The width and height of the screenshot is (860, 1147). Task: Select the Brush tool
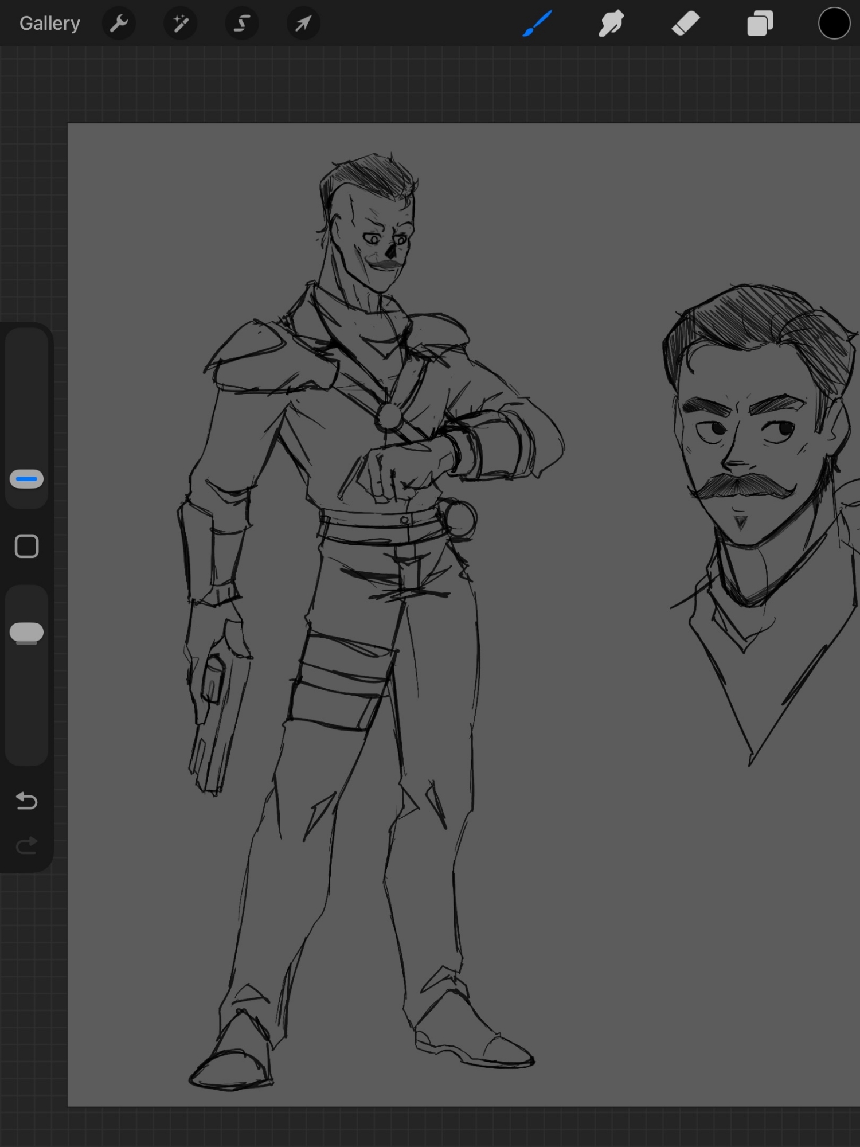pos(537,24)
